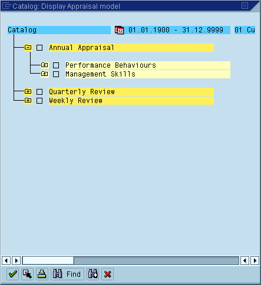Image resolution: width=261 pixels, height=285 pixels.
Task: Expand the Weekly Review folder
Action: [x=28, y=100]
